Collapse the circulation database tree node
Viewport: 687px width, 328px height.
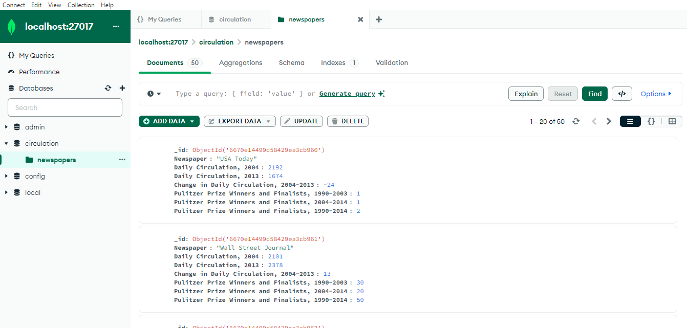pyautogui.click(x=6, y=143)
